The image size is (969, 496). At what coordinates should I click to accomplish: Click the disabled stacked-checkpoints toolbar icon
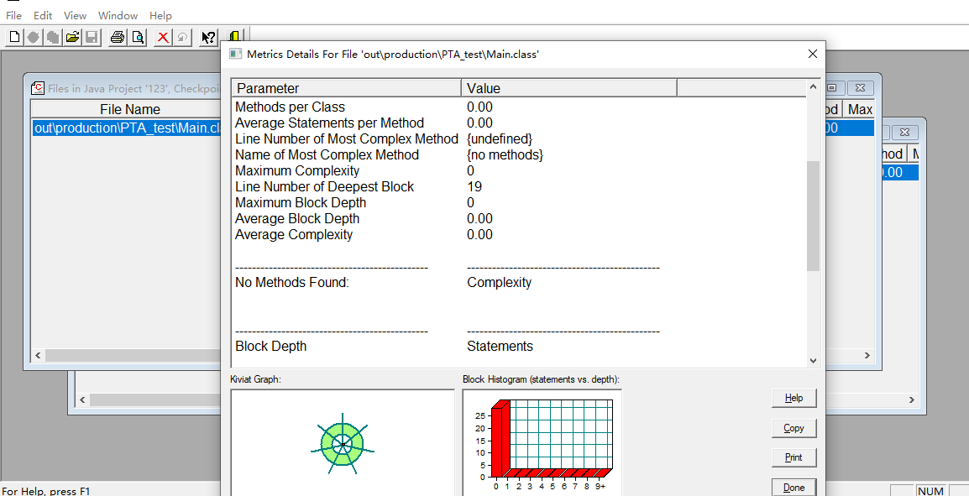pos(53,37)
